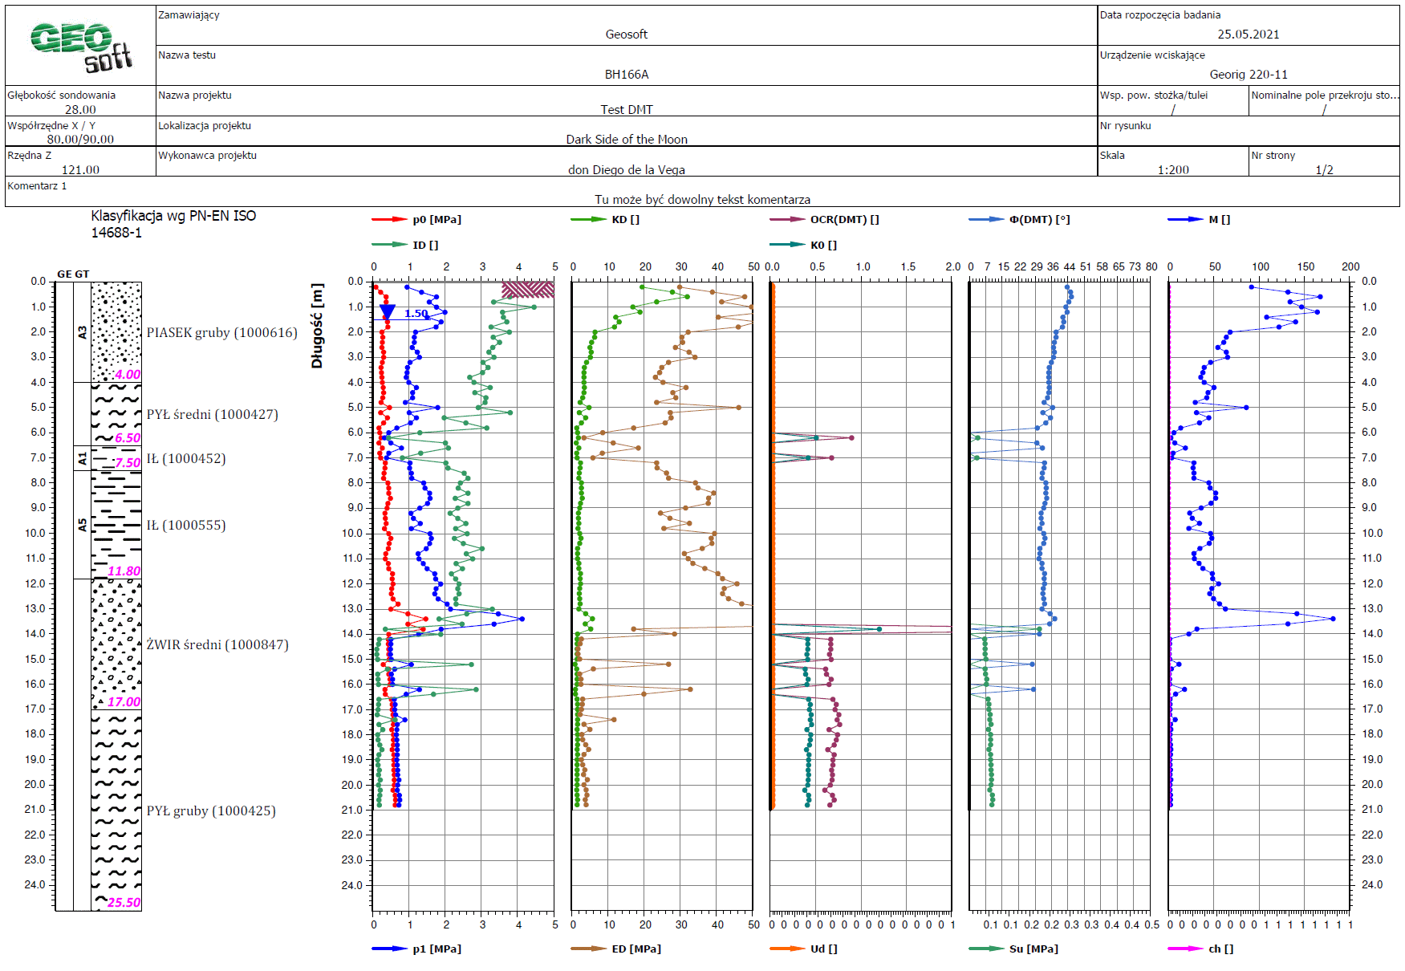Click the PYŁ gruby soil pattern

coord(116,811)
